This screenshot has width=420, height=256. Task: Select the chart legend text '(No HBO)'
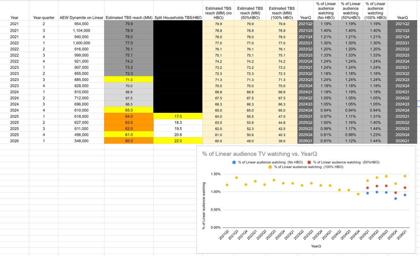[x=295, y=162]
